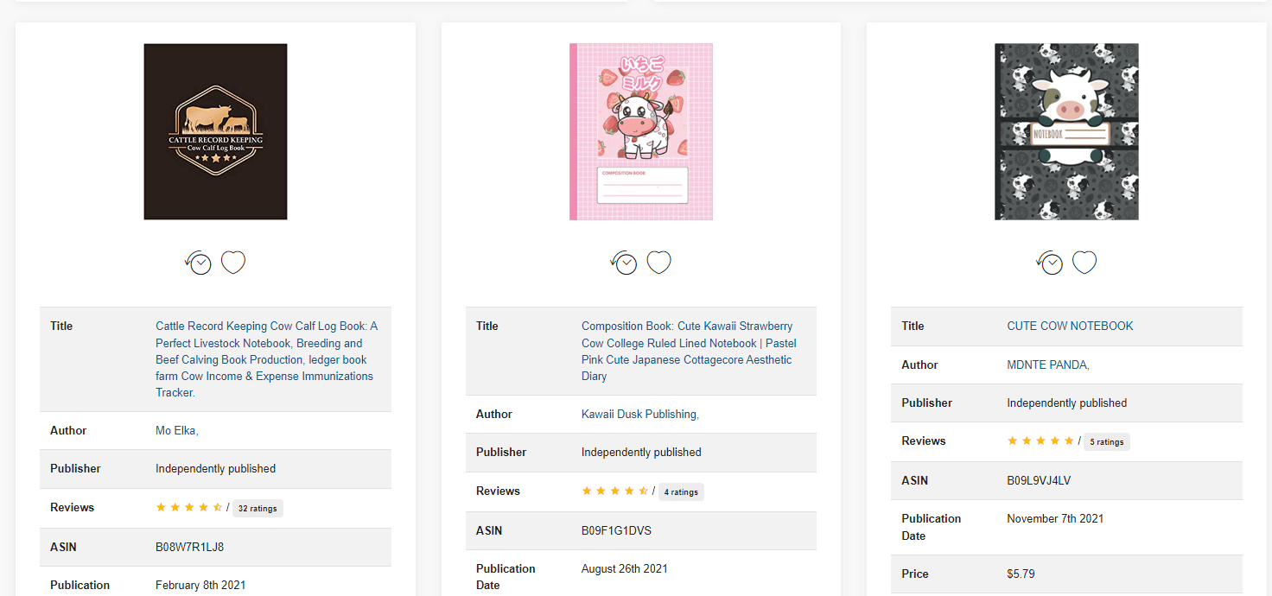The width and height of the screenshot is (1272, 596).
Task: Click the $5.79 price value
Action: (1021, 574)
